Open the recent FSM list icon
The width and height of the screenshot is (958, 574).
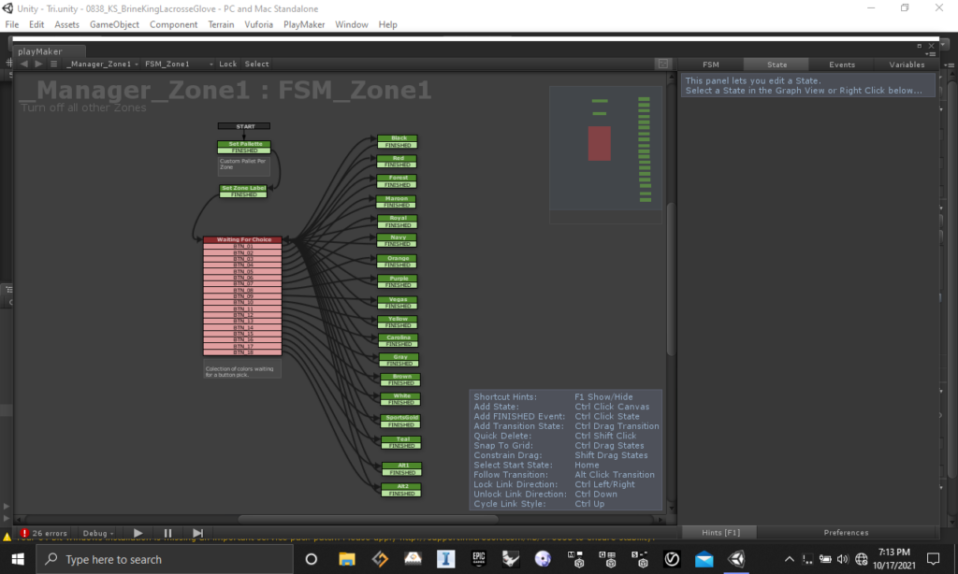pyautogui.click(x=52, y=65)
